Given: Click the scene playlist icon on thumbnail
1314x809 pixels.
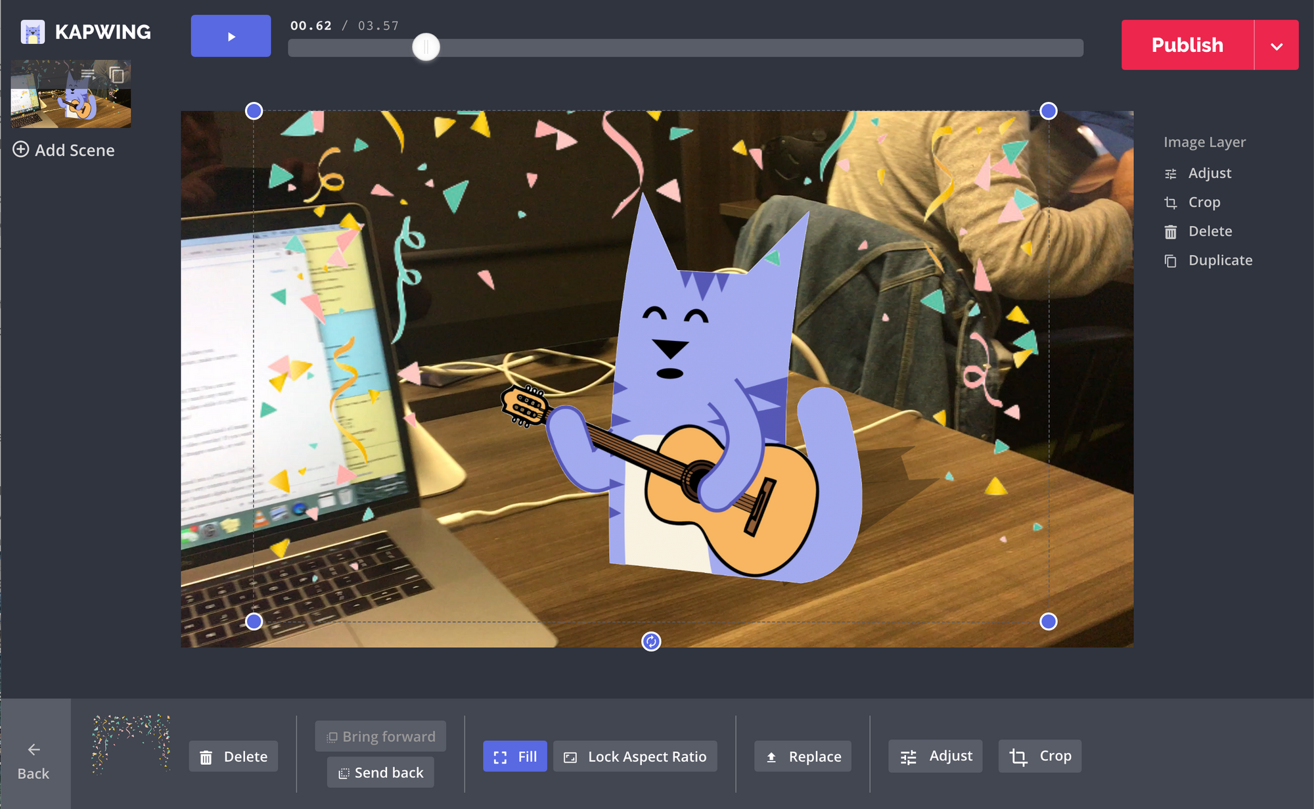Looking at the screenshot, I should click(x=88, y=74).
